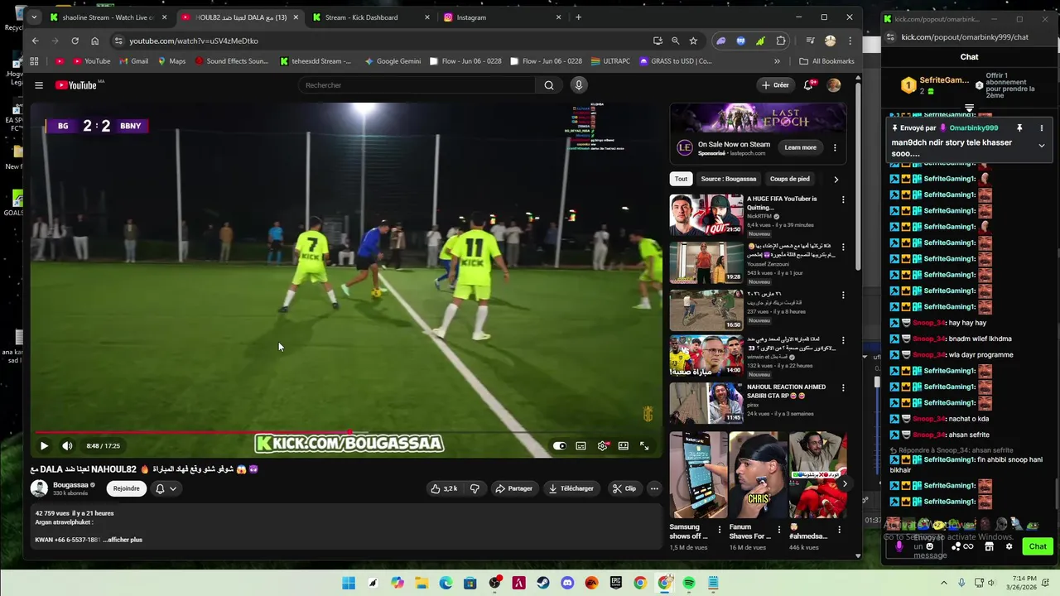Open pinned message options in Kick chat
This screenshot has width=1060, height=596.
pyautogui.click(x=1041, y=128)
